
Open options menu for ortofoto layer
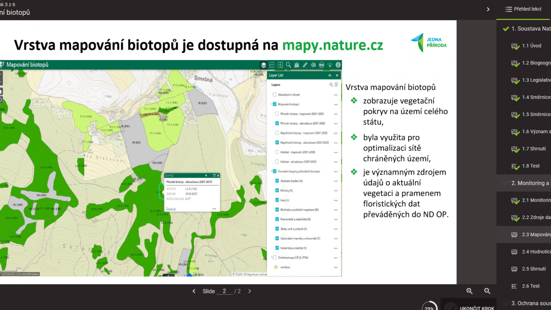336,267
